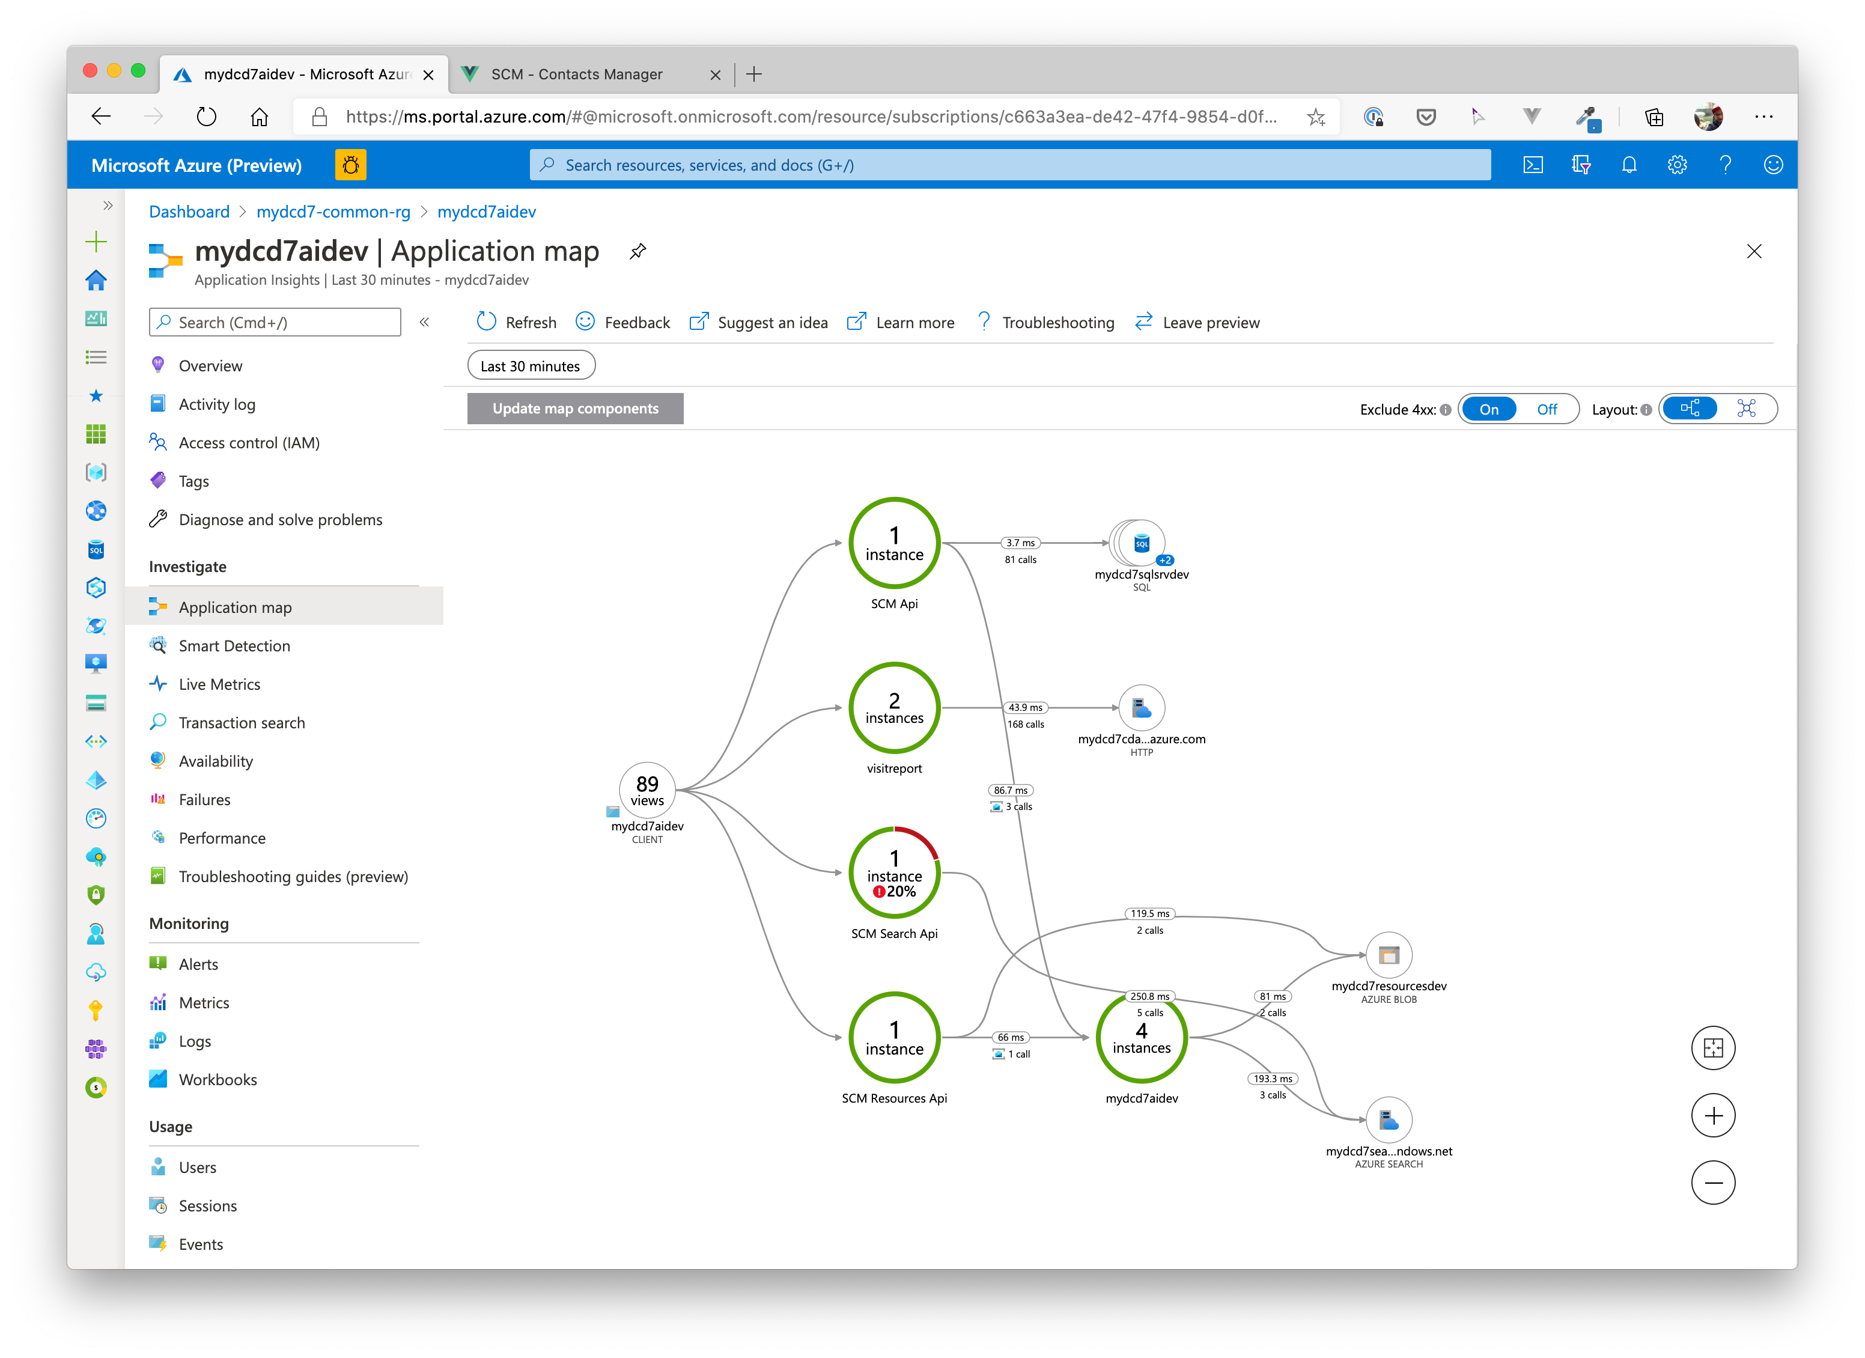
Task: Click the SCM Resources Api node
Action: coord(894,1038)
